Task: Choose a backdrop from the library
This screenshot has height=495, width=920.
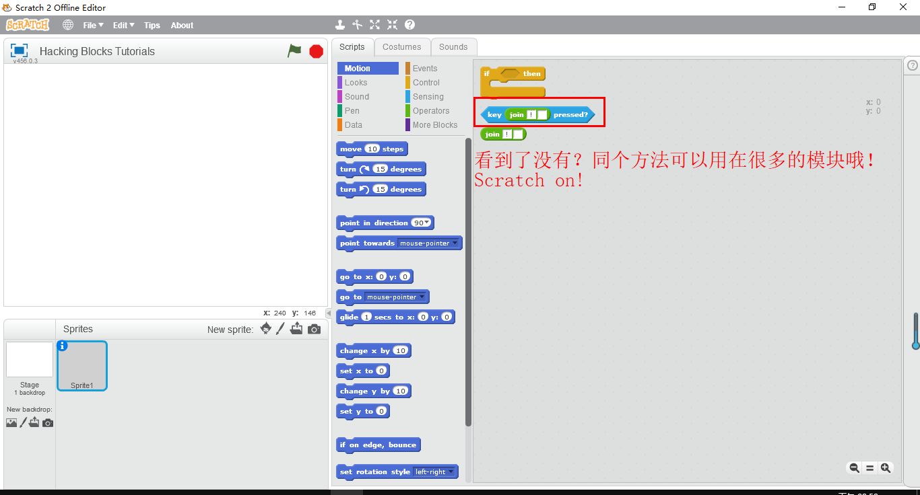Action: coord(11,422)
